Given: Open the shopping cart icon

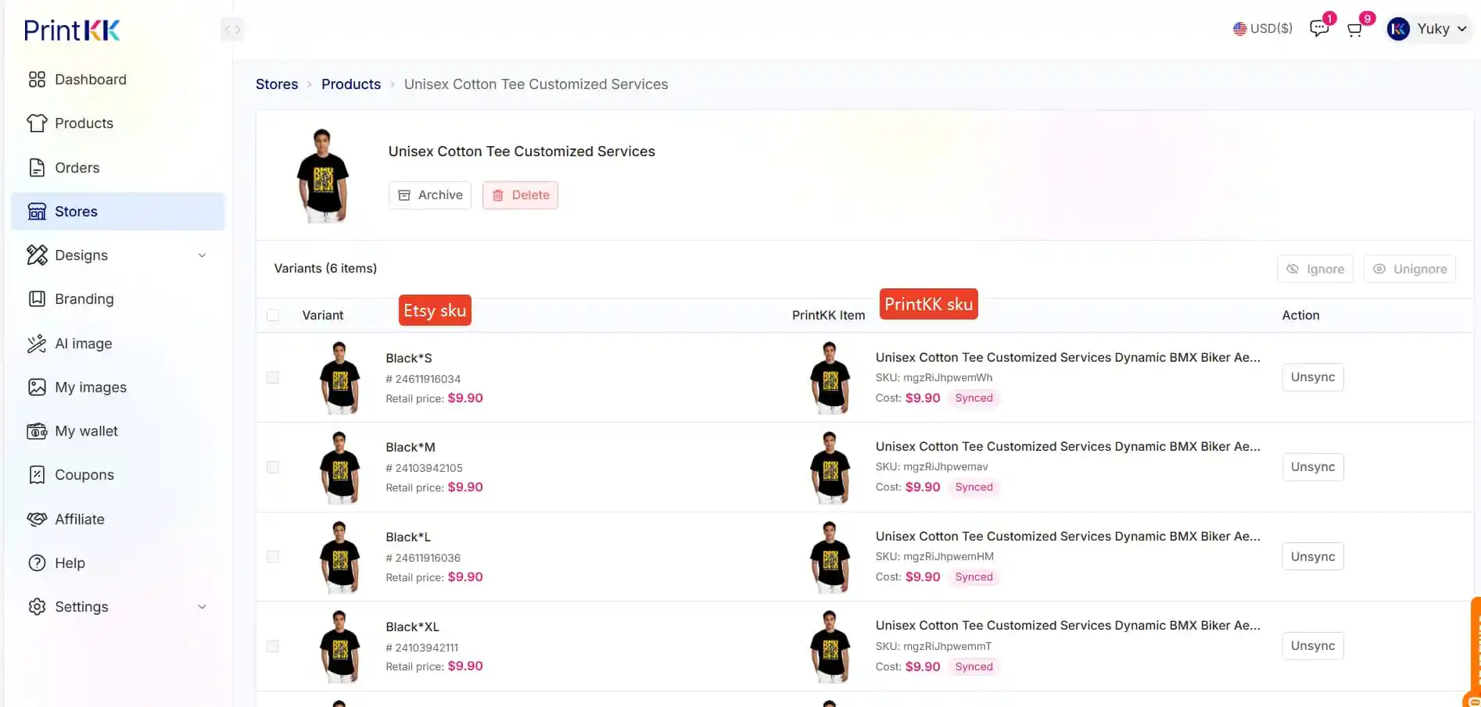Looking at the screenshot, I should tap(1354, 30).
